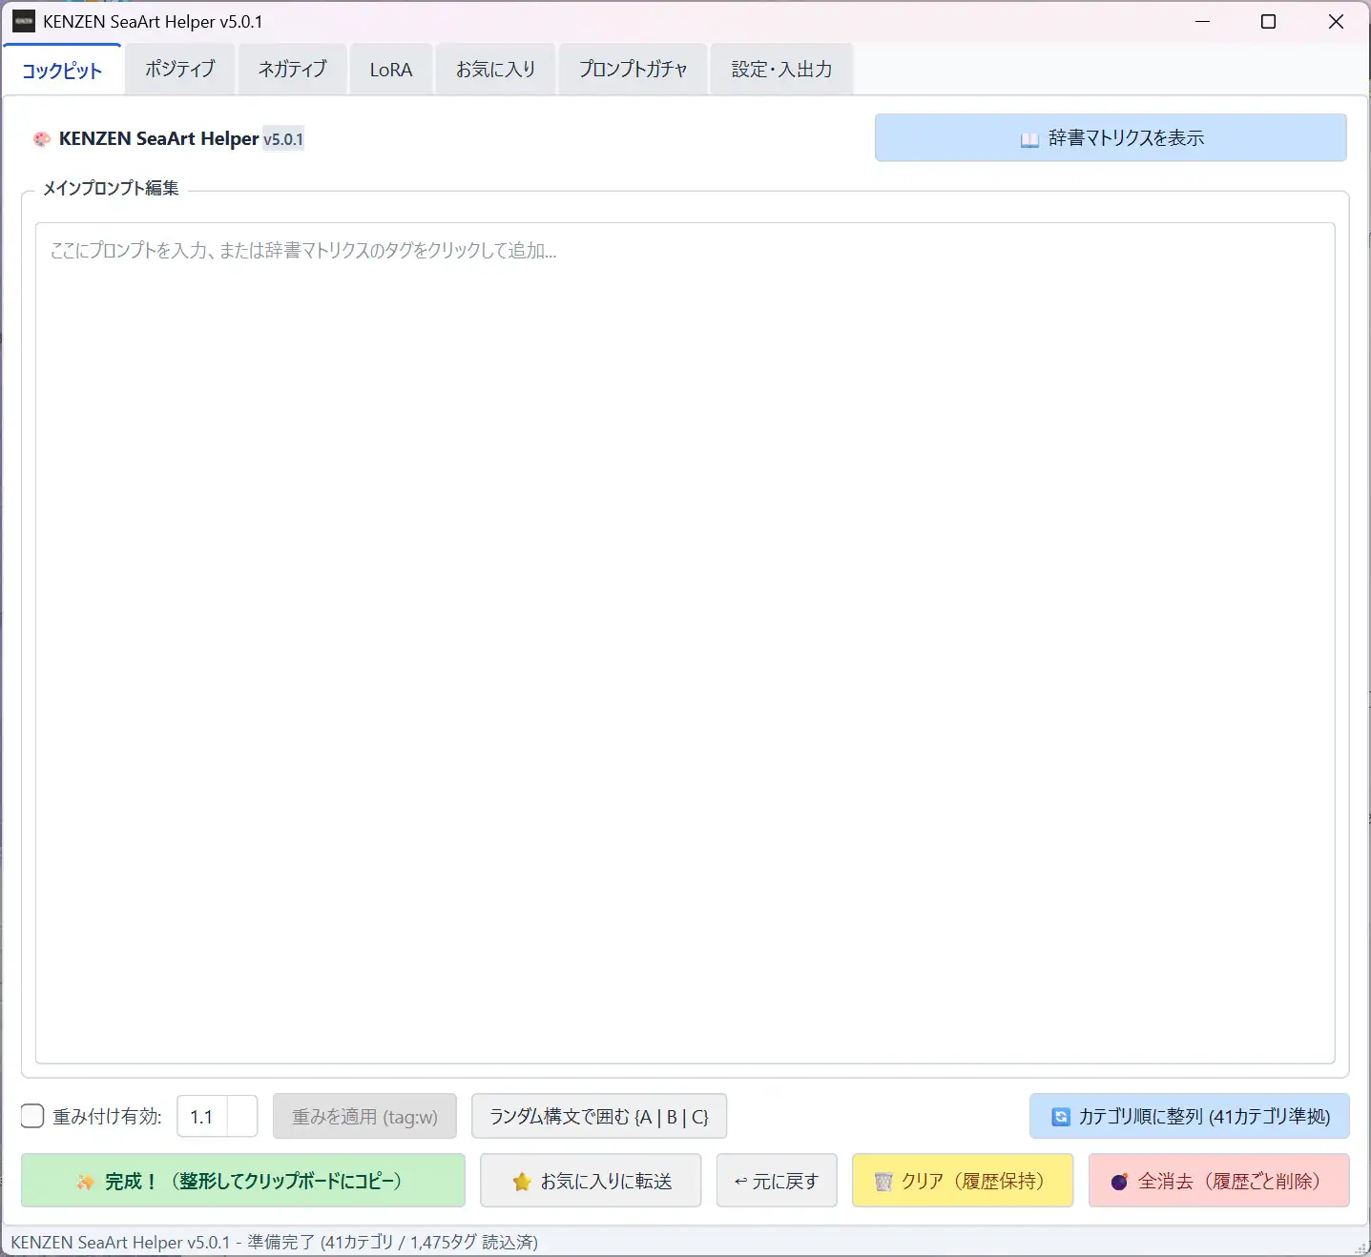
Task: Wrap with random syntax {A | B | C}
Action: click(599, 1116)
